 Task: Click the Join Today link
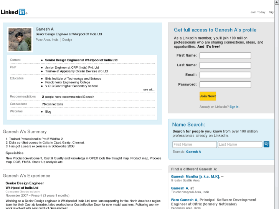pyautogui.click(x=258, y=12)
